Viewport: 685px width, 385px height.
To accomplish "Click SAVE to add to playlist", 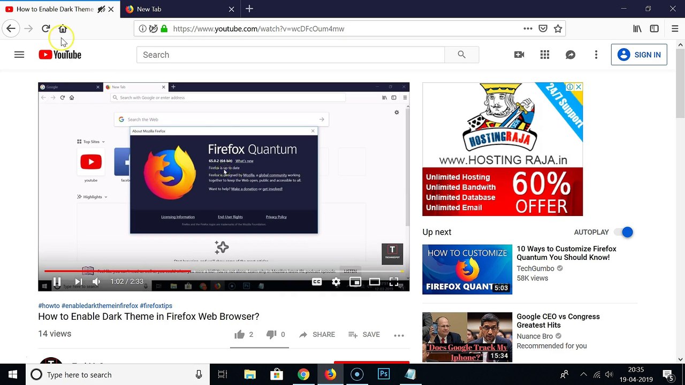I will coord(364,335).
